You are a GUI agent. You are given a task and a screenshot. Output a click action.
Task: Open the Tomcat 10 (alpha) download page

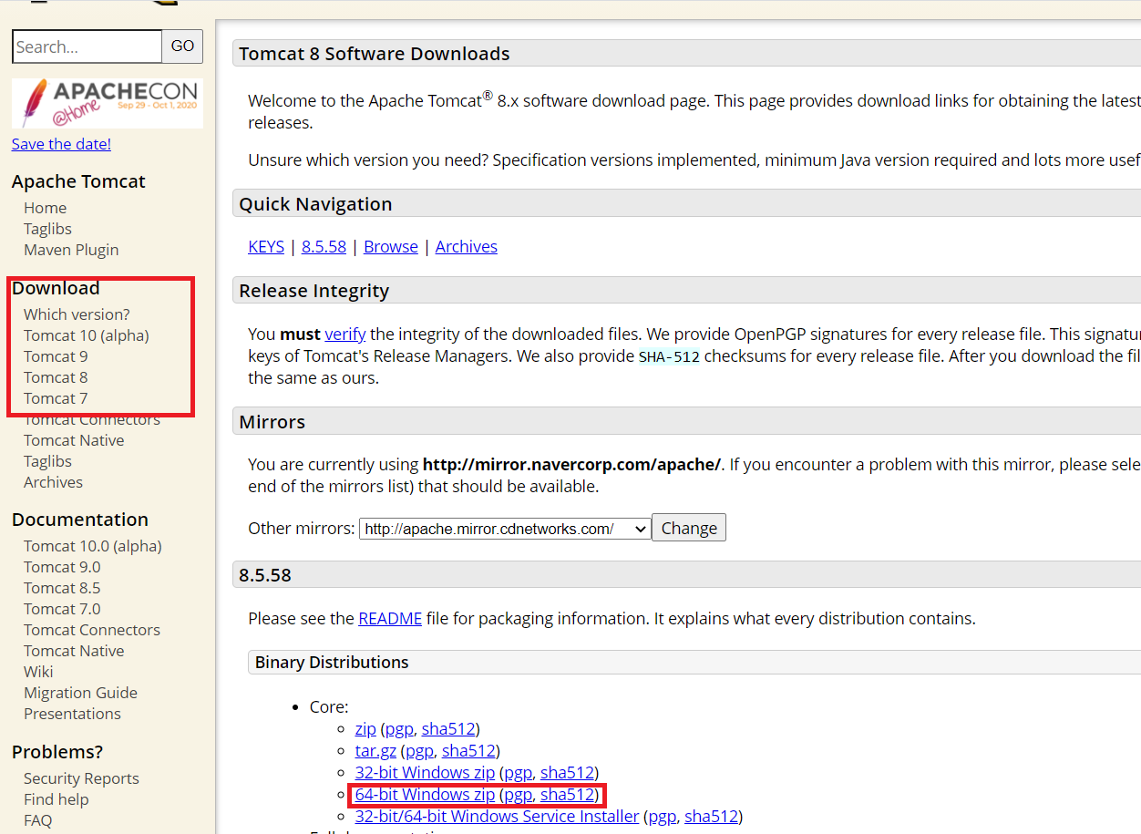tap(87, 335)
